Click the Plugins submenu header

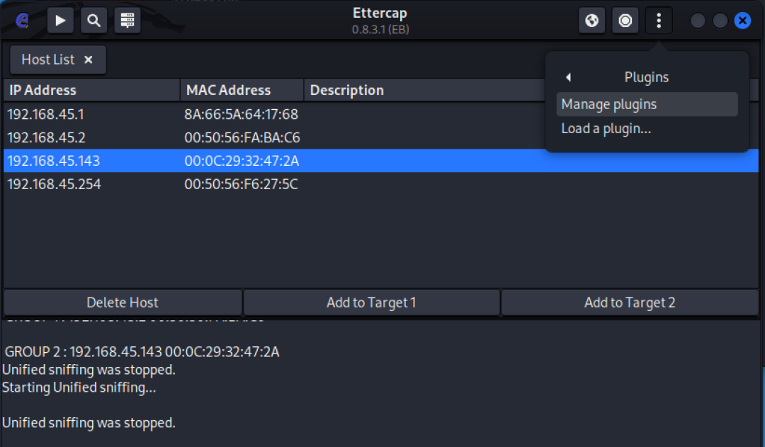pos(646,77)
